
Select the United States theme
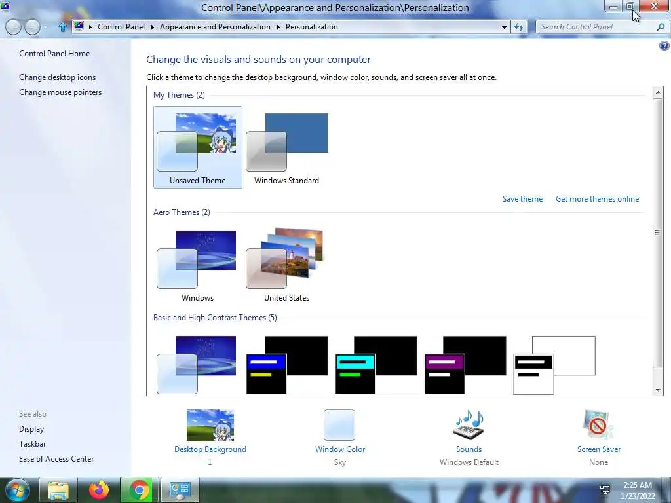click(287, 265)
